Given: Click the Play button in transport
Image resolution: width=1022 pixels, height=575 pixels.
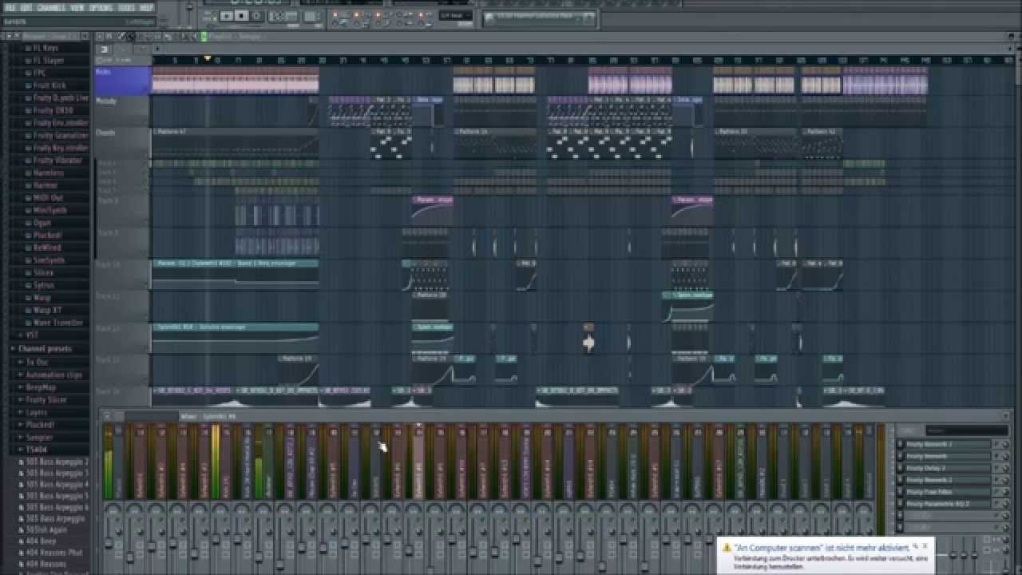Looking at the screenshot, I should (x=227, y=15).
